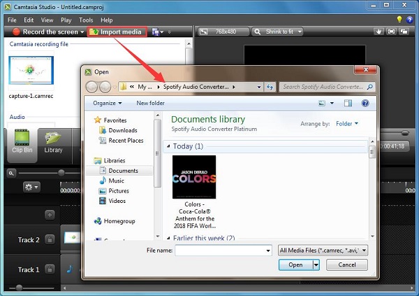Open the Arrange by Folder dropdown
419x296 pixels.
tap(347, 124)
